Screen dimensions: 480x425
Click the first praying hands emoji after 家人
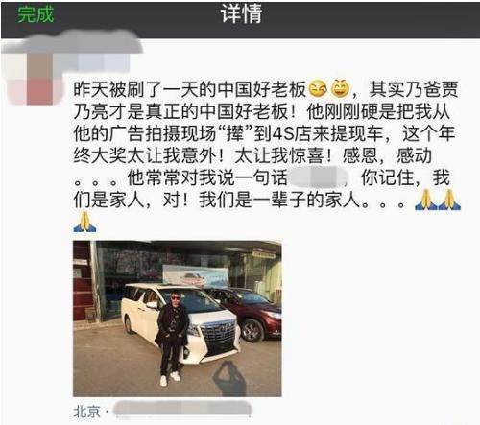[426, 200]
